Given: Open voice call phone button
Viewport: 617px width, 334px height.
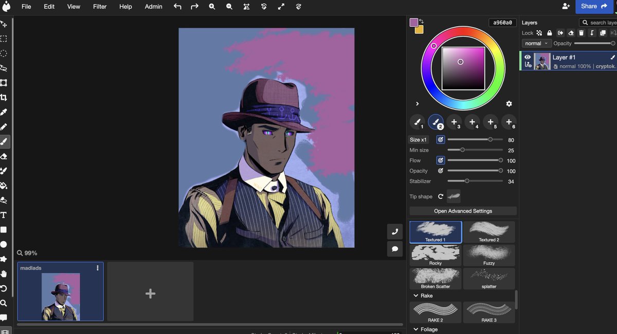Looking at the screenshot, I should [394, 232].
